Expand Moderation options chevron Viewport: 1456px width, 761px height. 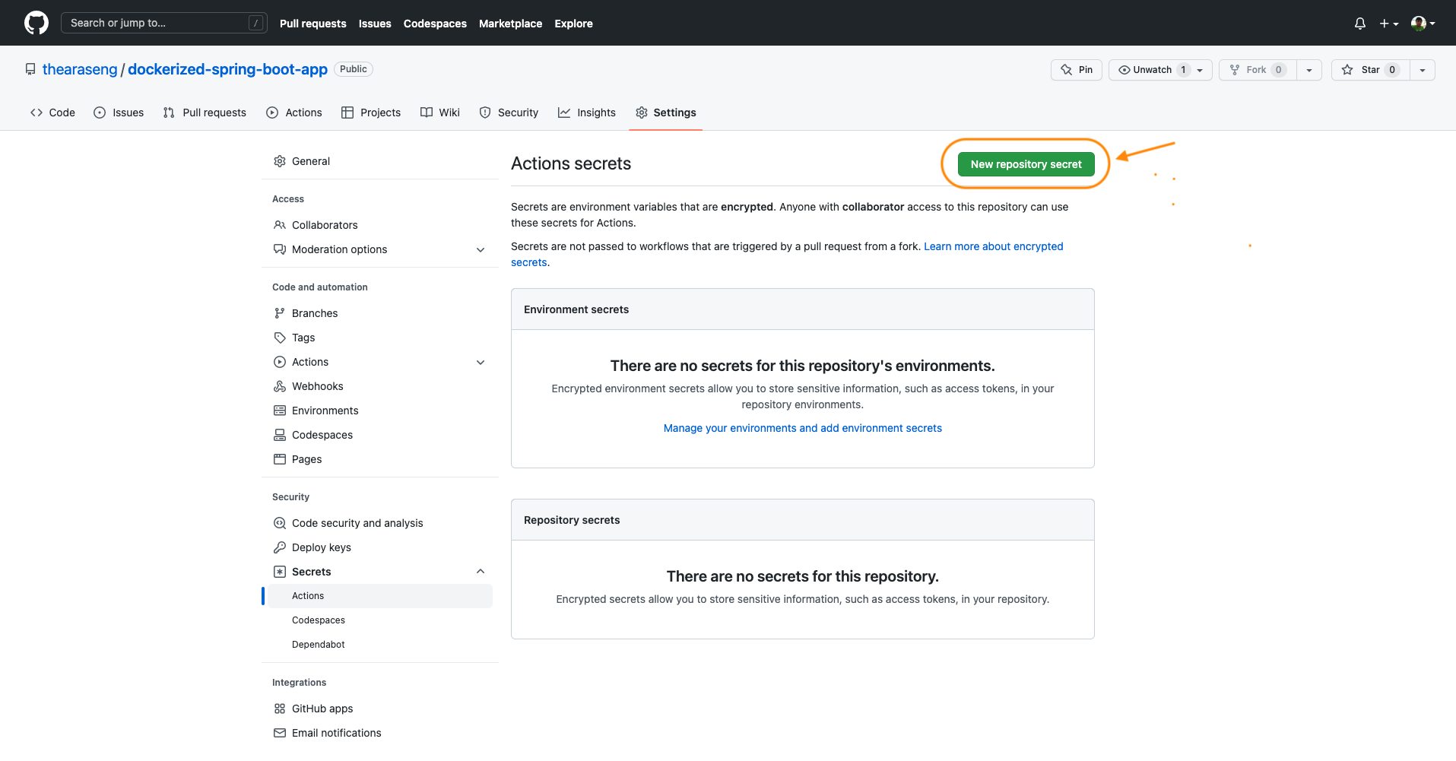[x=481, y=249]
